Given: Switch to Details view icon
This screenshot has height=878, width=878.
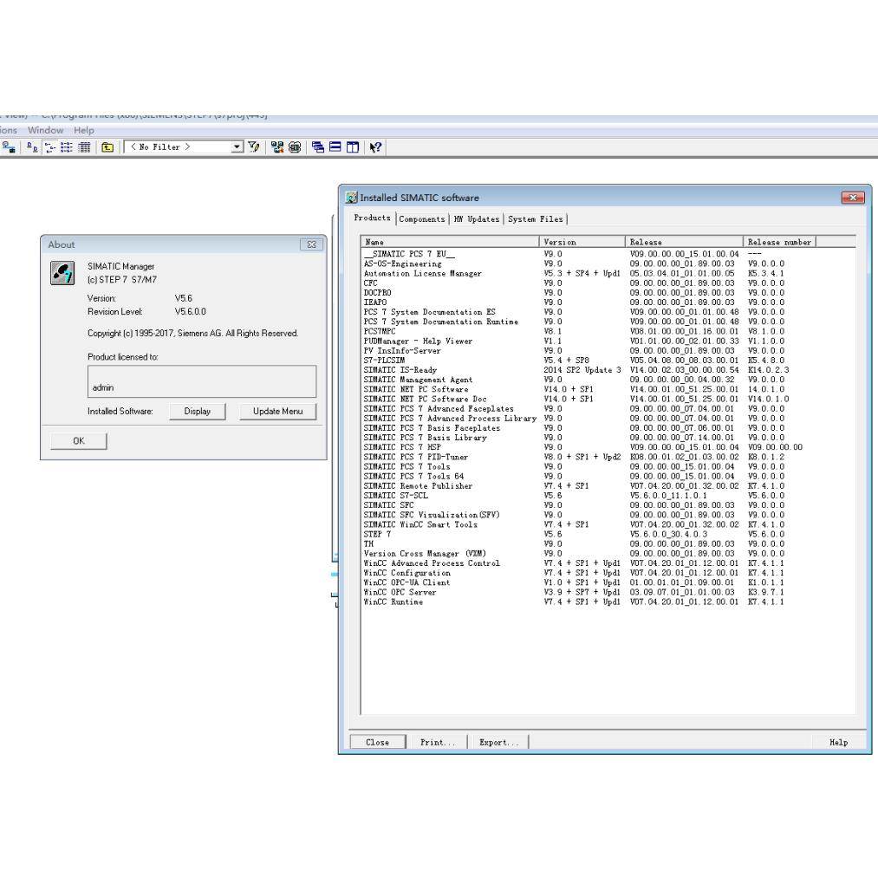Looking at the screenshot, I should tap(85, 147).
